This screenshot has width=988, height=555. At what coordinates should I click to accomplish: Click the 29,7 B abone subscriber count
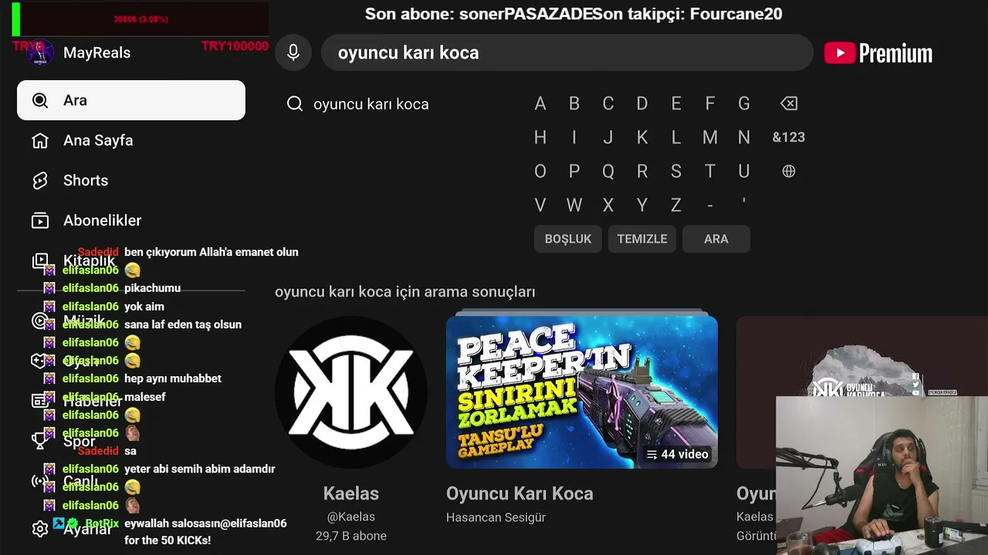tap(351, 536)
